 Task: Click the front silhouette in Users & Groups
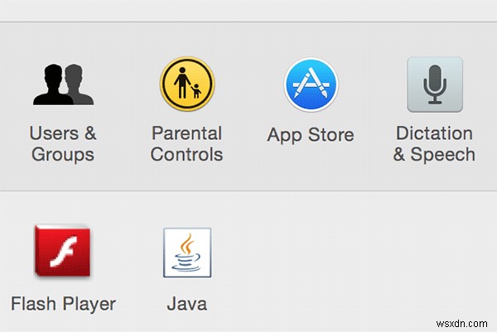51,84
